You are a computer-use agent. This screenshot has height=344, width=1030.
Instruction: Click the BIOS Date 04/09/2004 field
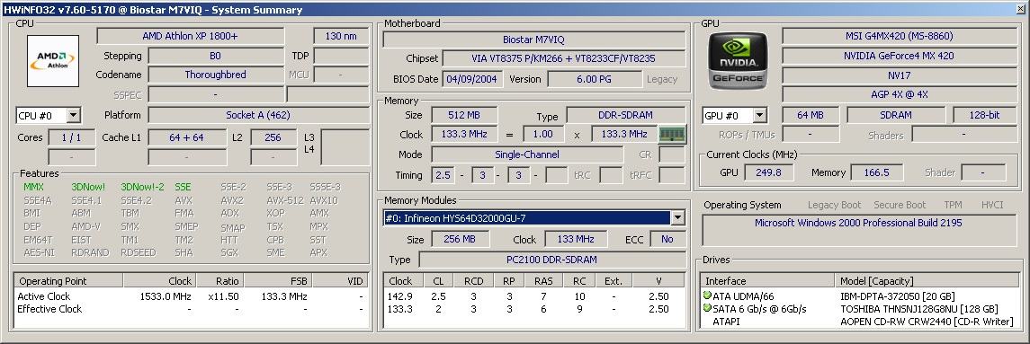click(x=473, y=79)
